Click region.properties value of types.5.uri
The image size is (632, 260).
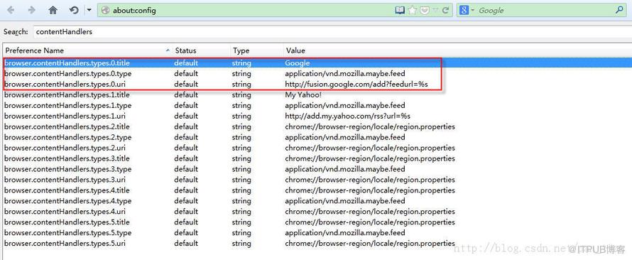tap(370, 243)
